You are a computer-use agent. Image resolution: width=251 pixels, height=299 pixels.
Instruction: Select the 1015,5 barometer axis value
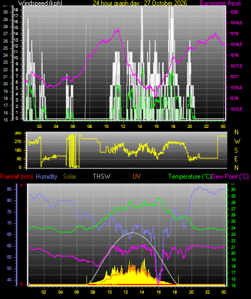point(236,109)
